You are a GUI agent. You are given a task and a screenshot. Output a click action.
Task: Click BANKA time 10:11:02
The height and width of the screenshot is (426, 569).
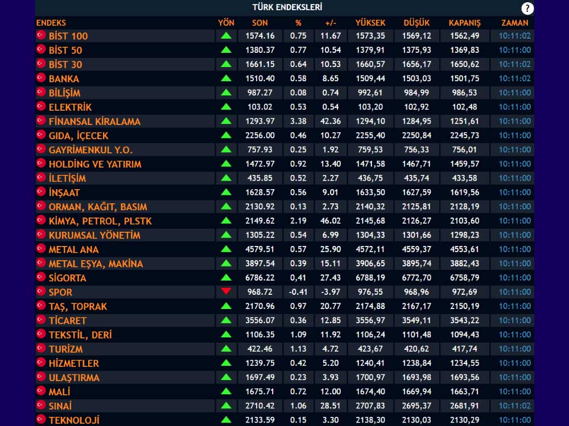[x=514, y=78]
